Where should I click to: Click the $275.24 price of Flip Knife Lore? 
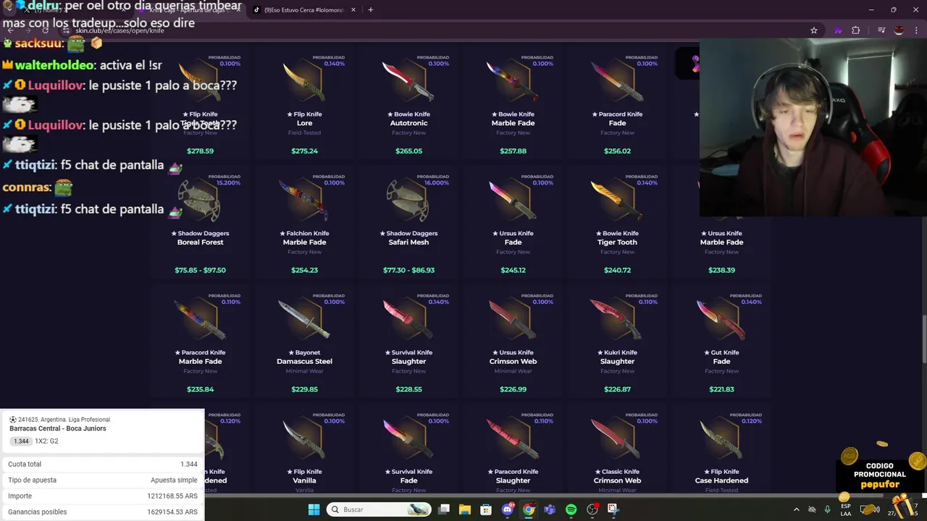[304, 151]
